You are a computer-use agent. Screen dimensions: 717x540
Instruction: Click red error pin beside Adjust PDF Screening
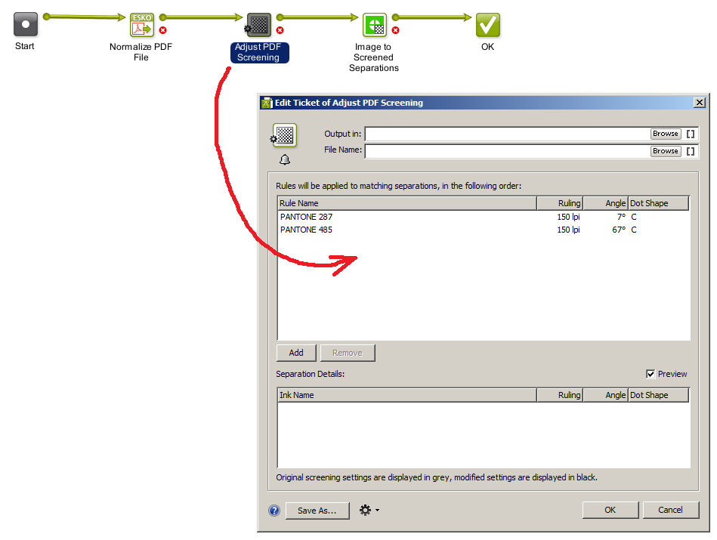280,30
